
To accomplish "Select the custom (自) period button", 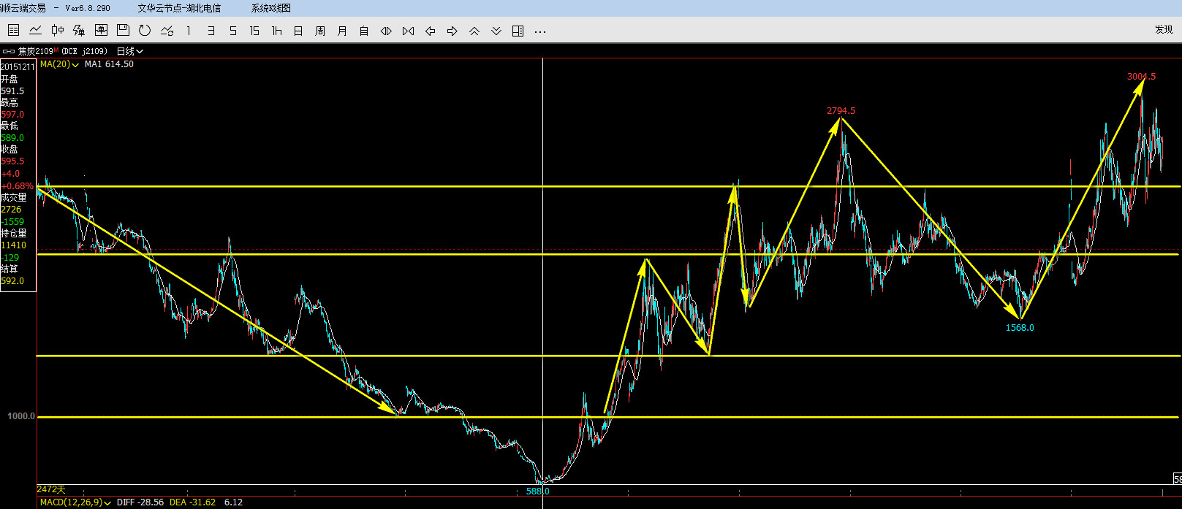I will [364, 31].
